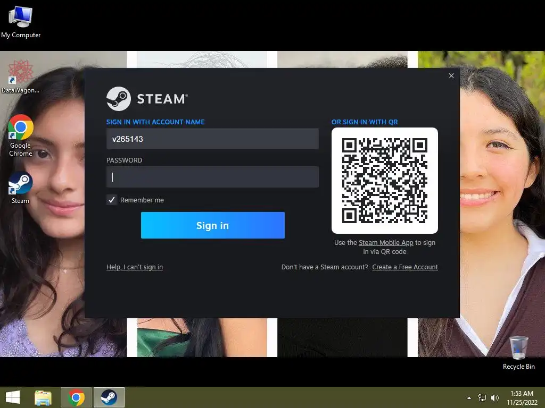Viewport: 545px width, 408px height.
Task: Open the network status tray icon
Action: [x=482, y=398]
